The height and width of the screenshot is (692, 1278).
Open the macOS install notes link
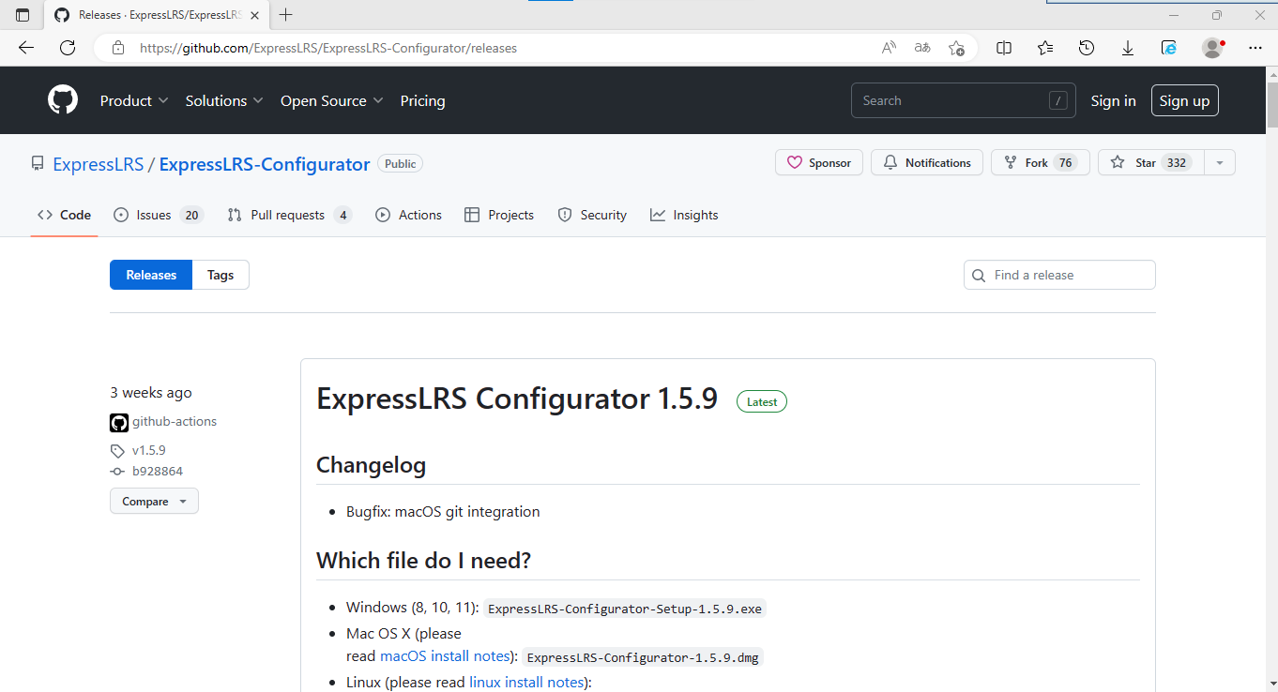pyautogui.click(x=444, y=656)
